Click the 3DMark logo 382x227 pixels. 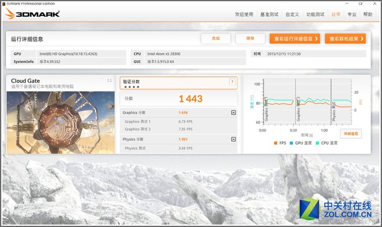(32, 14)
